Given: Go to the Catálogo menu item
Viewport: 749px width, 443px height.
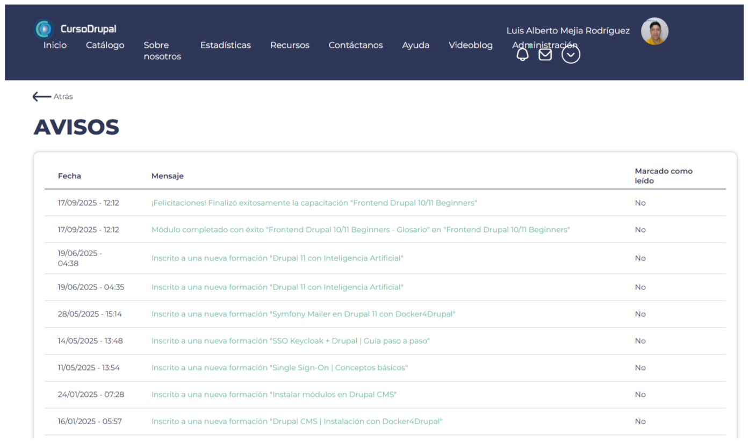Looking at the screenshot, I should 105,45.
